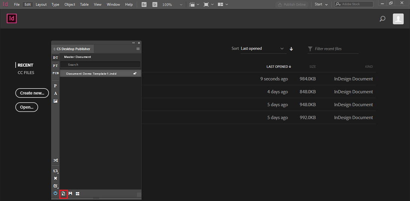410x201 pixels.
Task: Open the Arrange Documents dropdown
Action: click(223, 4)
